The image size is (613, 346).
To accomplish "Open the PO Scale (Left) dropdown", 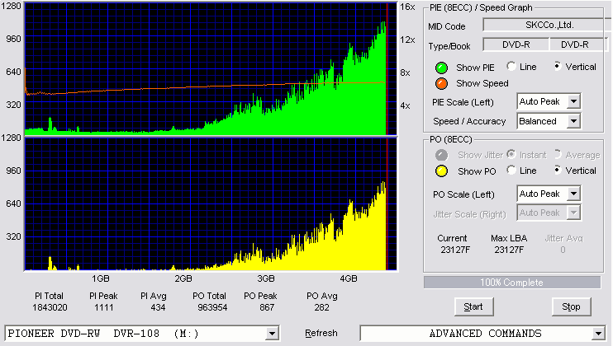I will (x=573, y=194).
